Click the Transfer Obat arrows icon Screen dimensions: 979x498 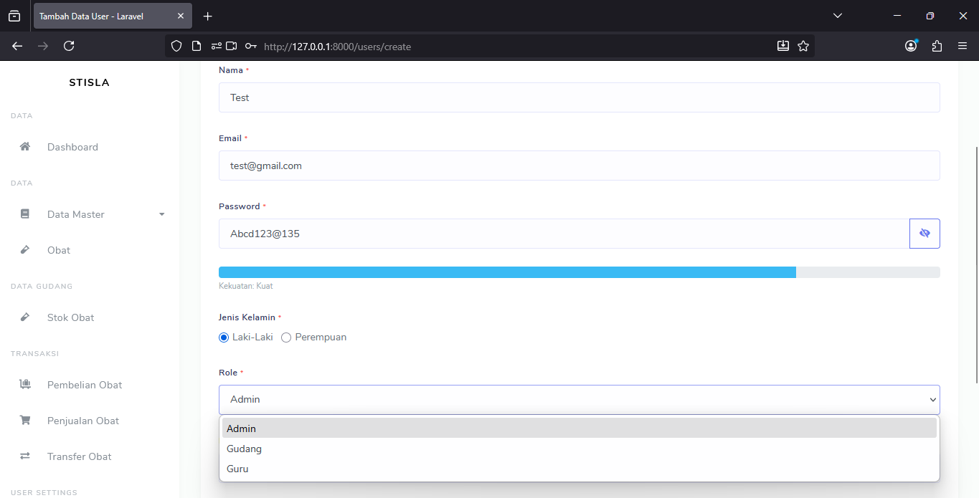(25, 456)
